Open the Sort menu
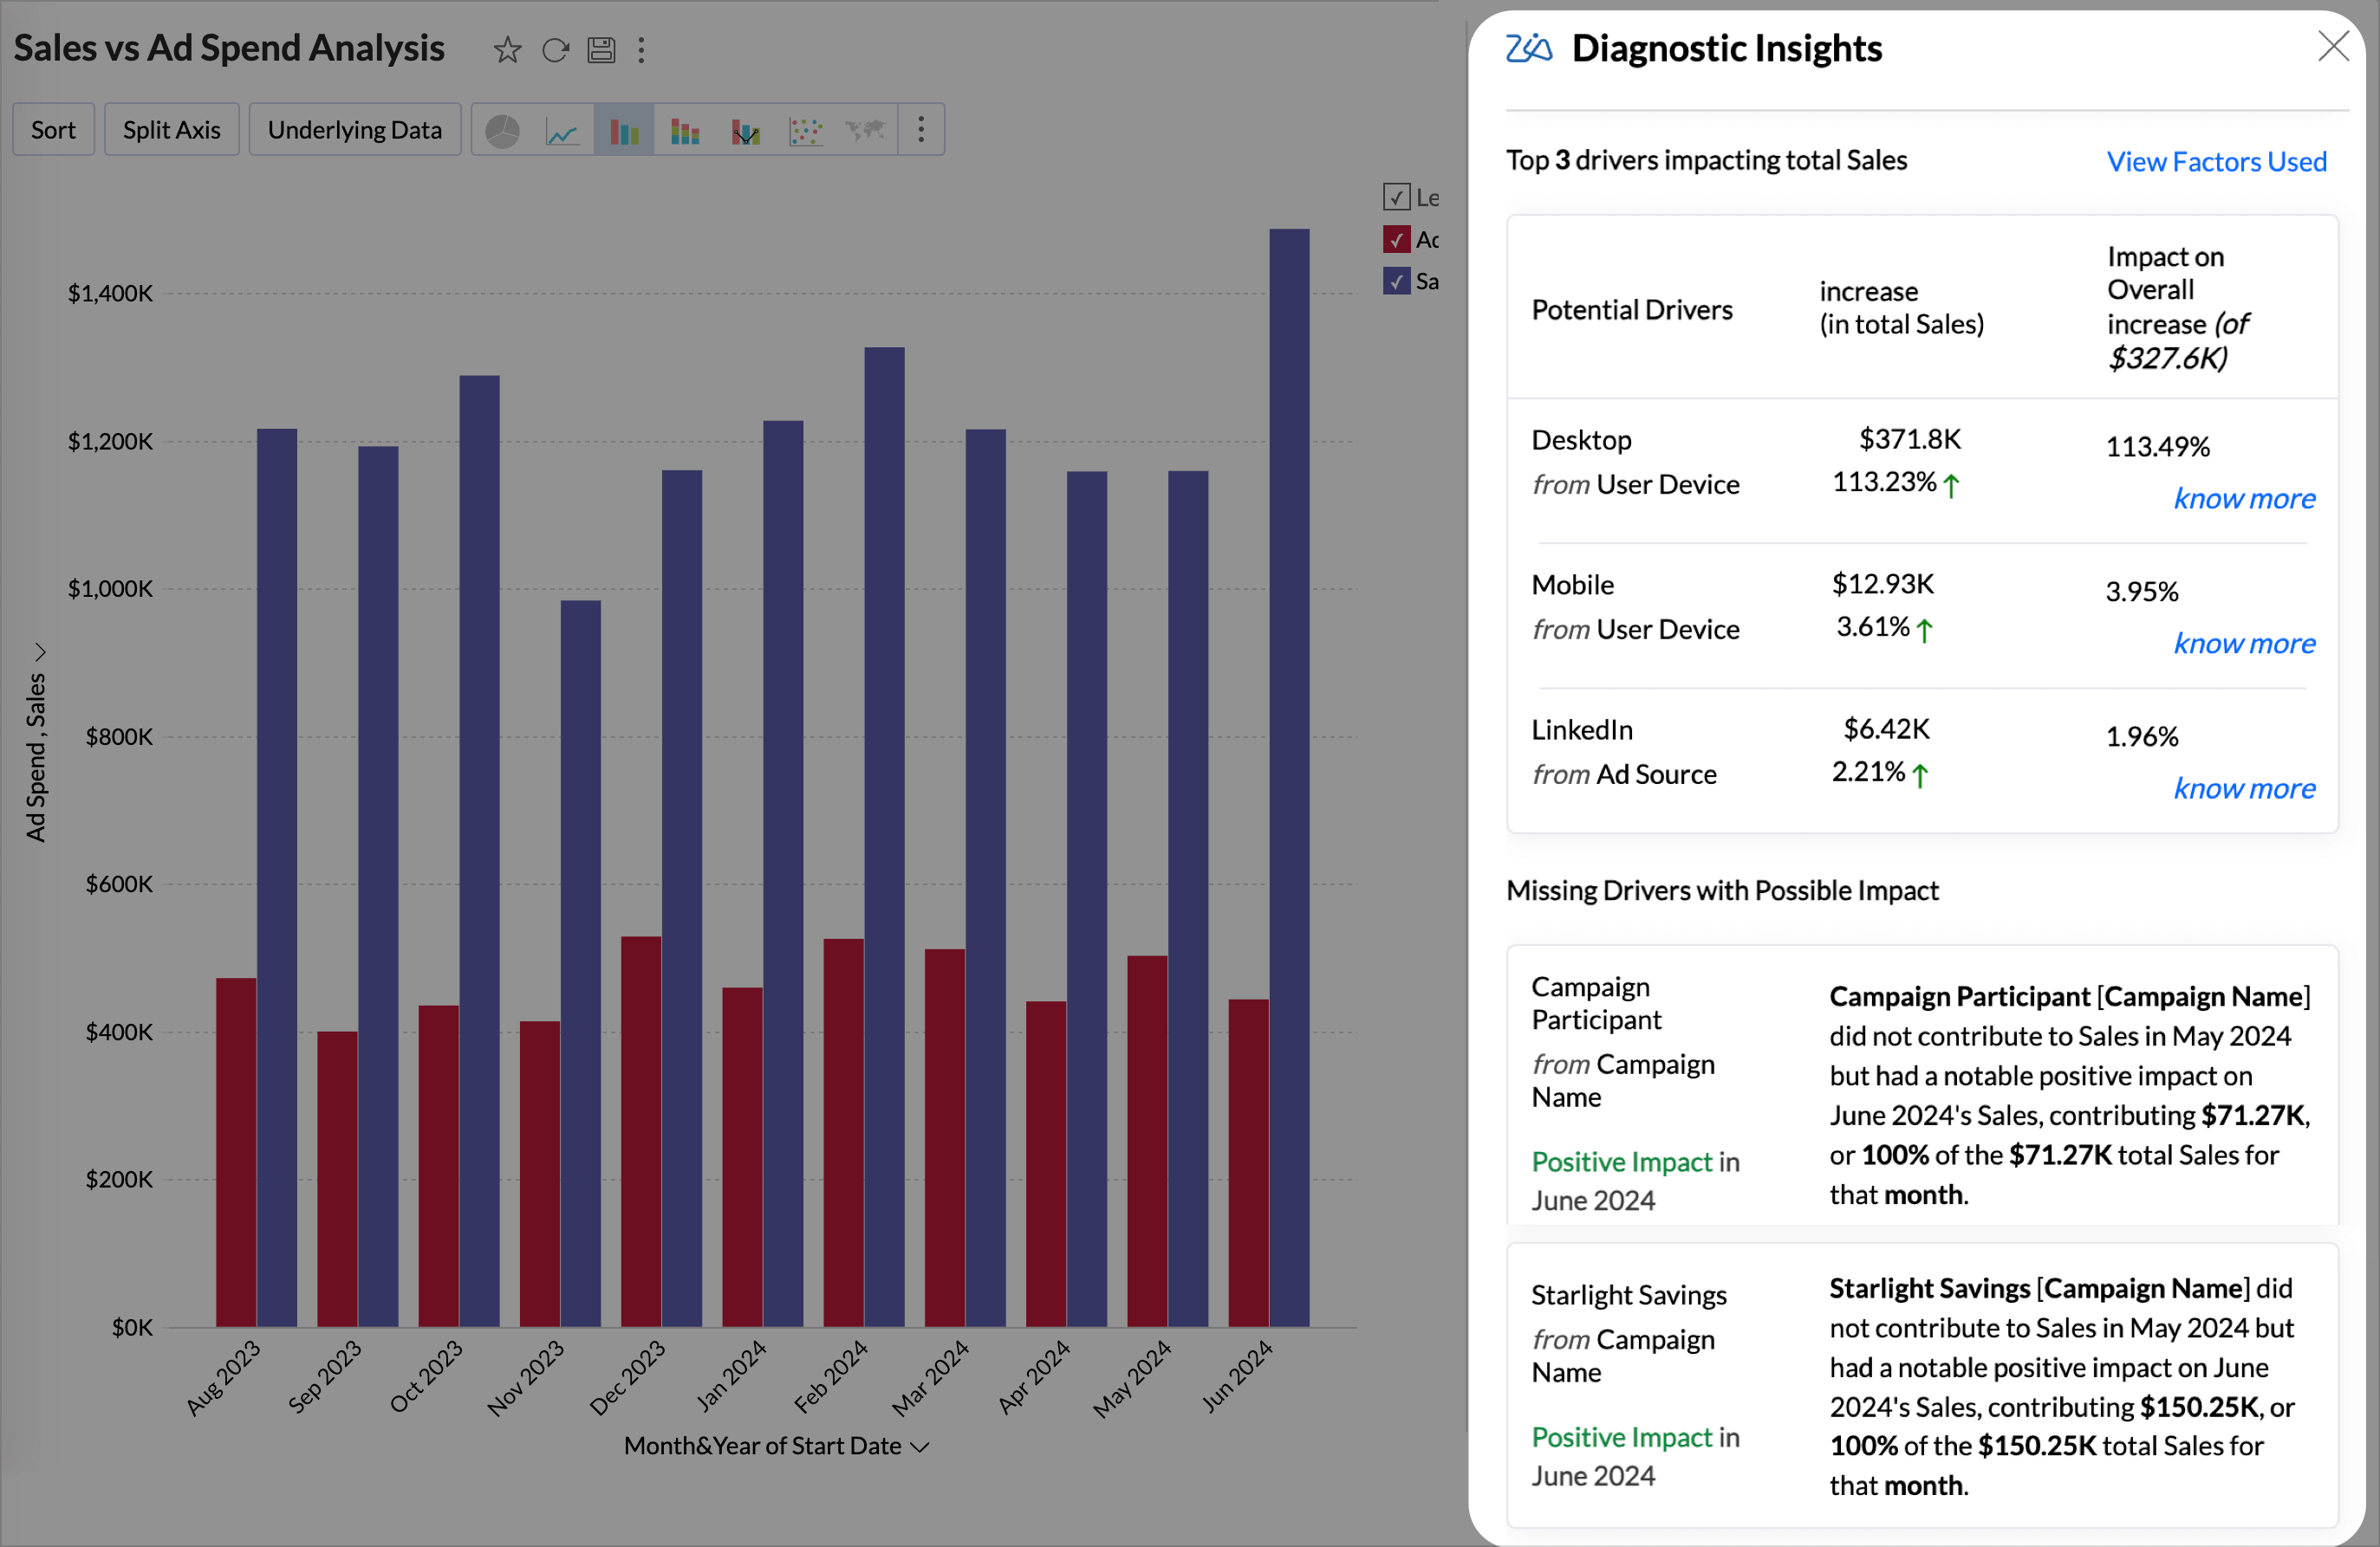2380x1547 pixels. pos(53,130)
